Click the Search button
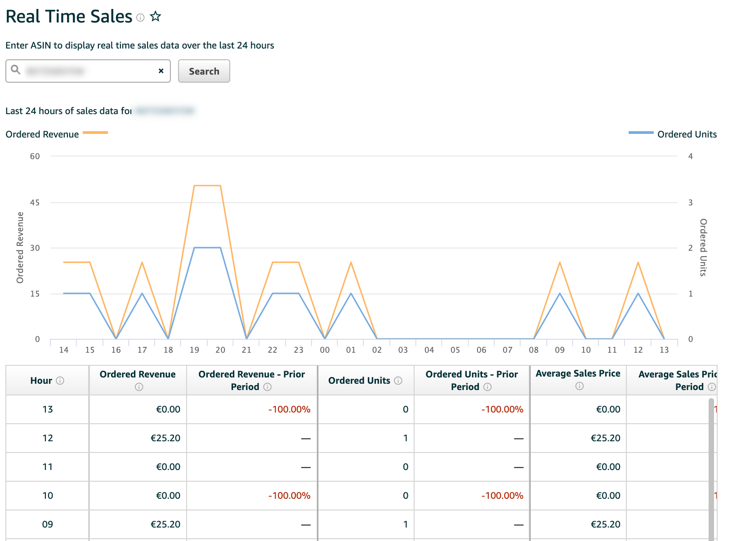Viewport: 732px width, 541px height. tap(204, 71)
